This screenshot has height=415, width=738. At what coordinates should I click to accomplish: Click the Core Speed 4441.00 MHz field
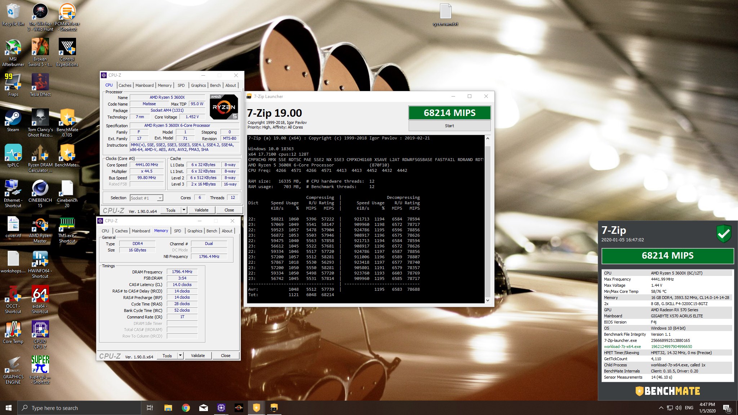(147, 165)
